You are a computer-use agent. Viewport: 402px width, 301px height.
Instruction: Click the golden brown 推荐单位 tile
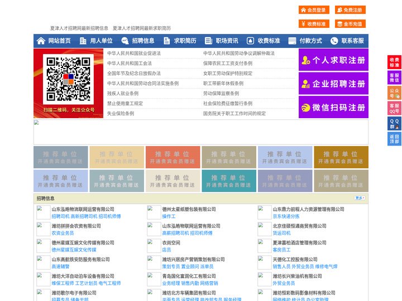pos(341,157)
